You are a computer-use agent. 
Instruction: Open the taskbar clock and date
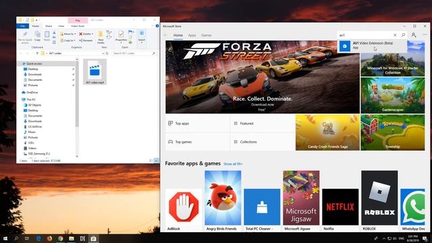(x=412, y=238)
